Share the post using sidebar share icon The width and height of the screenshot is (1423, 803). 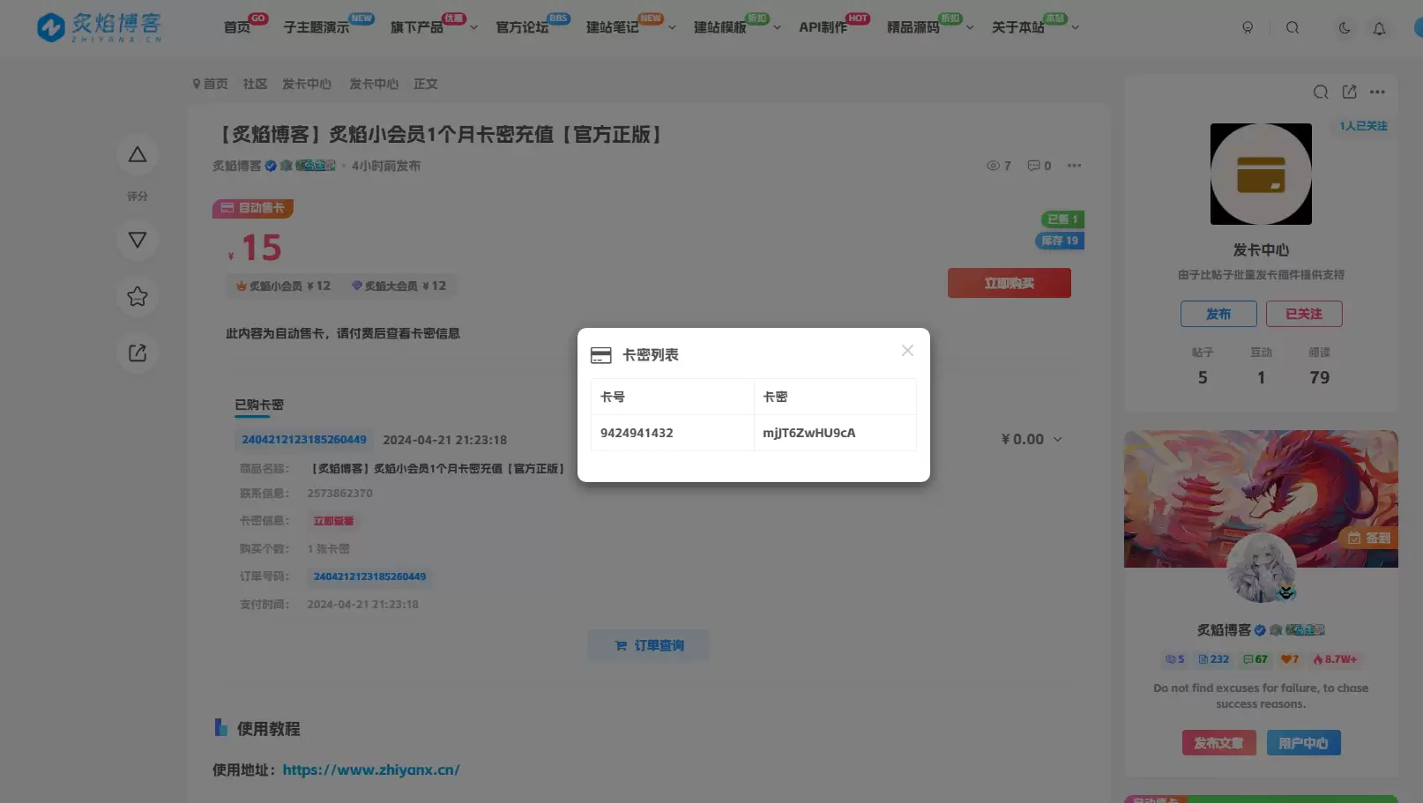point(138,353)
